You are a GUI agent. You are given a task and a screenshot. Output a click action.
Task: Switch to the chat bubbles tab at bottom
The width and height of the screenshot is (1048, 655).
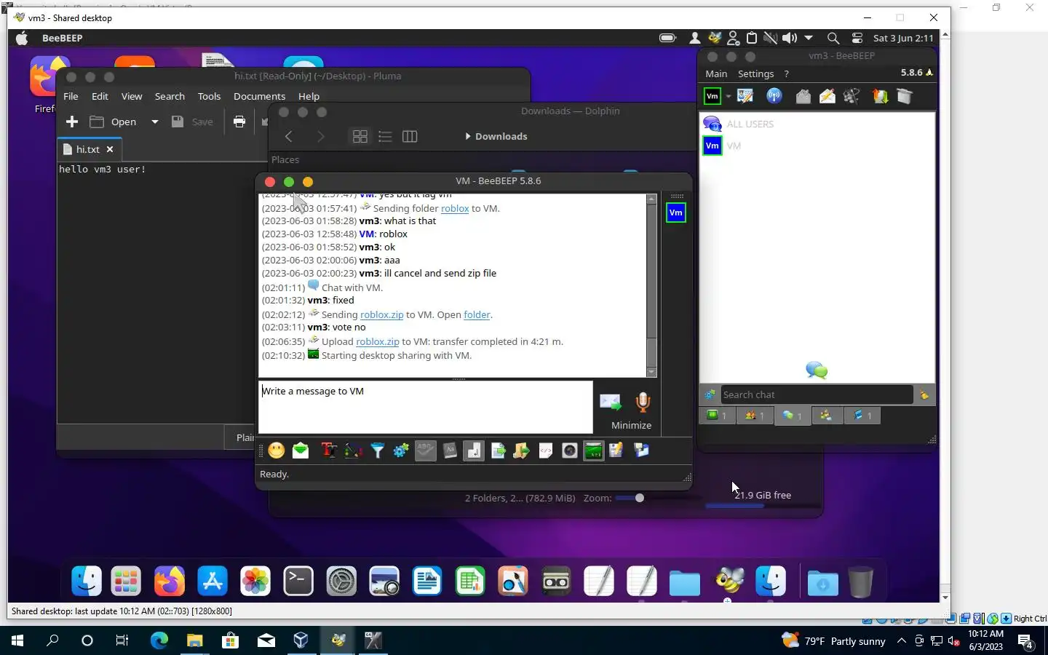tap(792, 416)
